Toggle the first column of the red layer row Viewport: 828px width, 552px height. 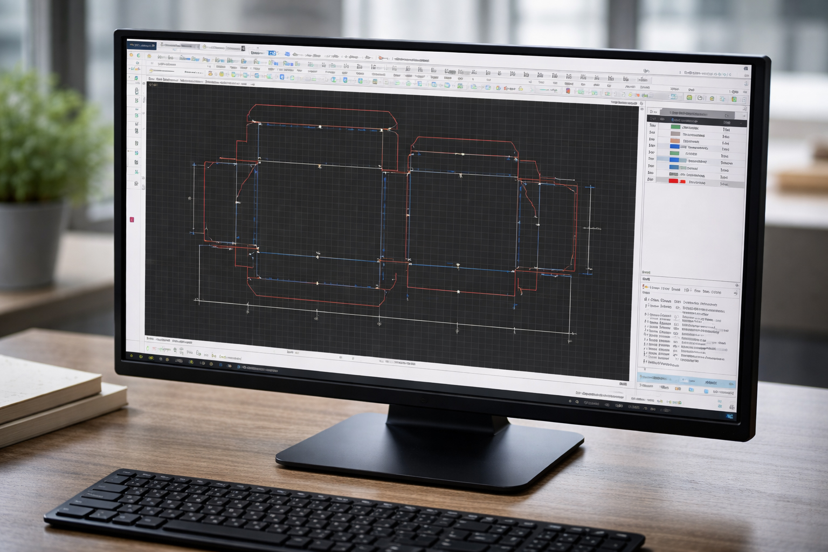tap(650, 180)
